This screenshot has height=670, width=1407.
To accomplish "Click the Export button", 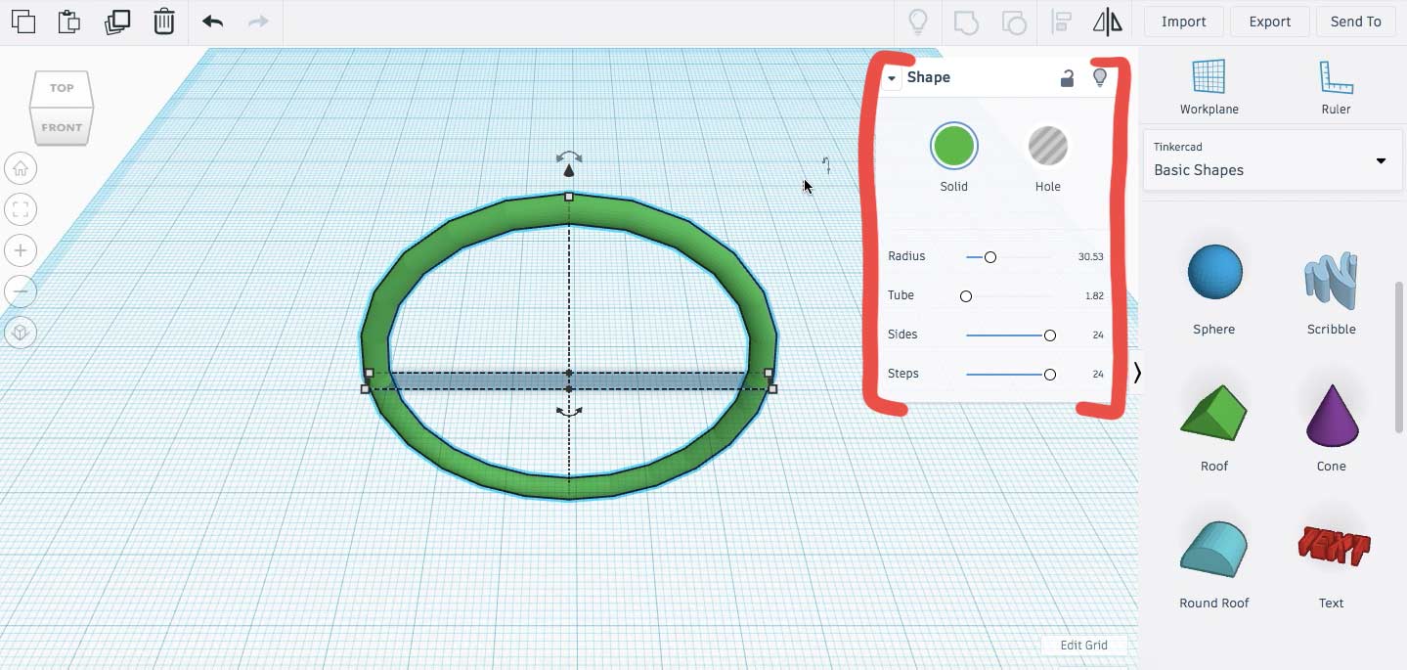I will pos(1269,22).
